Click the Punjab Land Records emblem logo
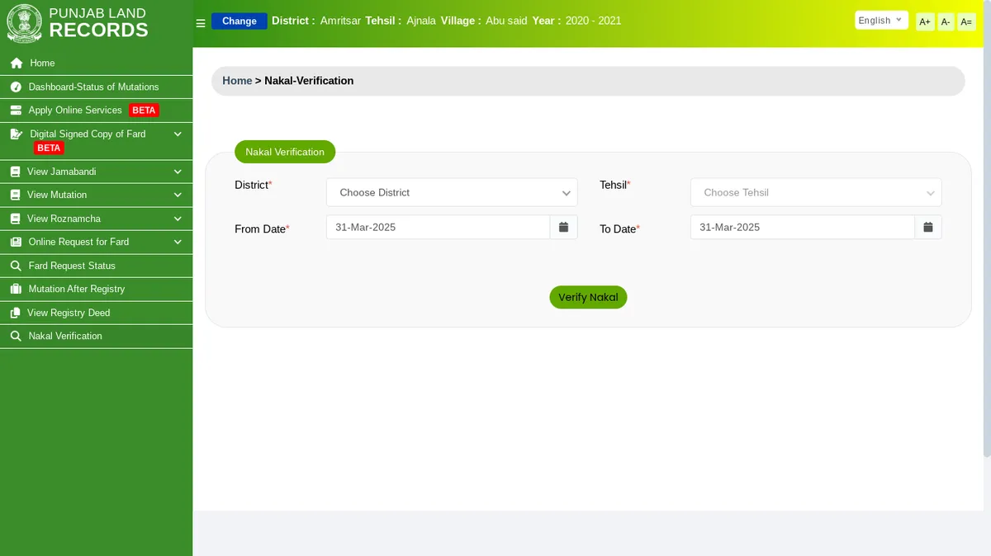 click(x=24, y=23)
